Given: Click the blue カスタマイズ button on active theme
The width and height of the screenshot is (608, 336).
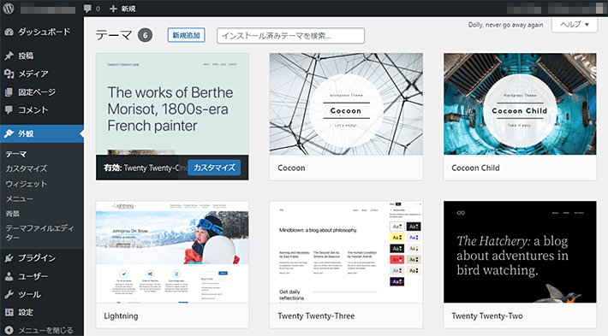Looking at the screenshot, I should pyautogui.click(x=214, y=168).
